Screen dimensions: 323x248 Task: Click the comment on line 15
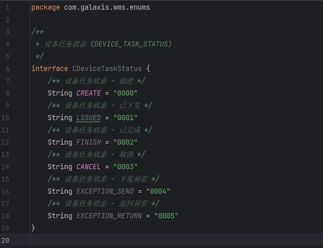click(x=103, y=179)
